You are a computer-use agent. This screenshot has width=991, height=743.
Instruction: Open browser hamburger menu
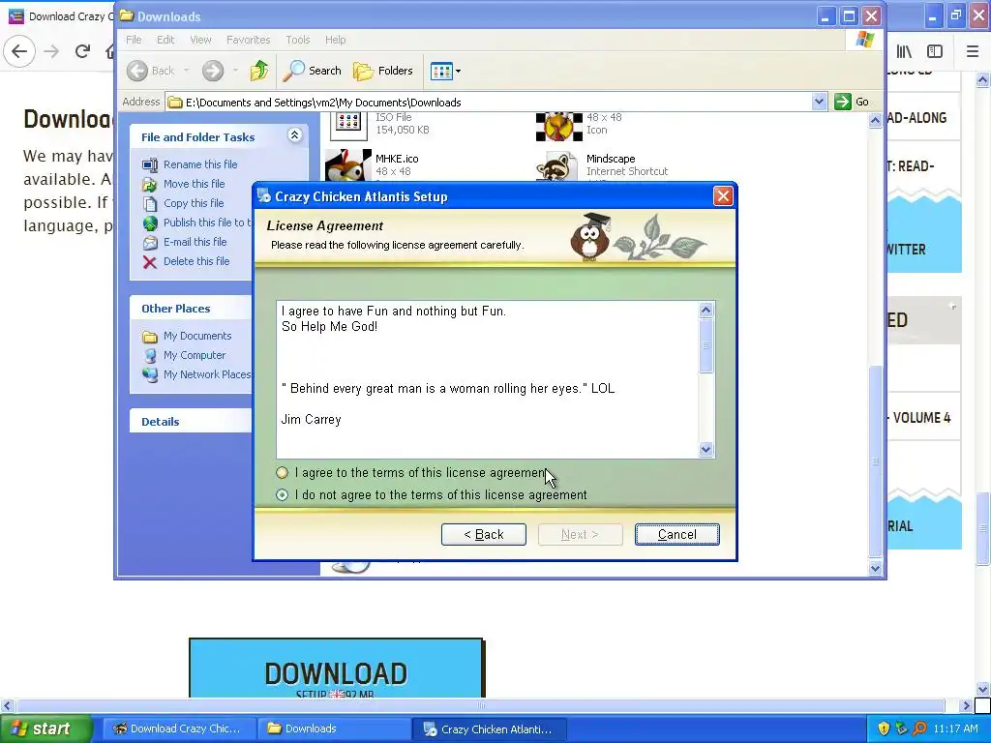point(973,51)
